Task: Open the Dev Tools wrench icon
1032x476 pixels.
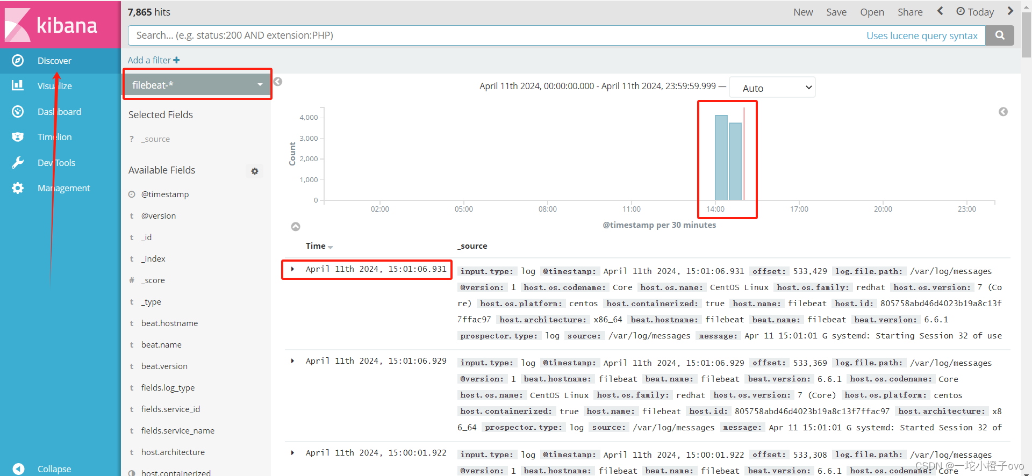Action: [x=18, y=163]
